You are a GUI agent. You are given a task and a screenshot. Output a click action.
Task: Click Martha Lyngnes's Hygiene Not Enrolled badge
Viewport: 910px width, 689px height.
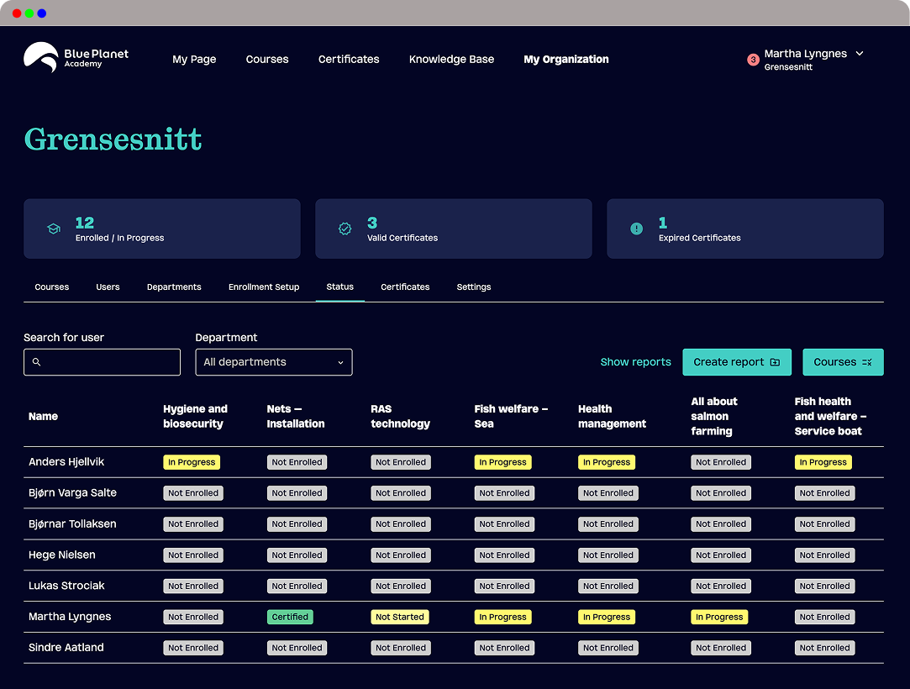click(193, 617)
